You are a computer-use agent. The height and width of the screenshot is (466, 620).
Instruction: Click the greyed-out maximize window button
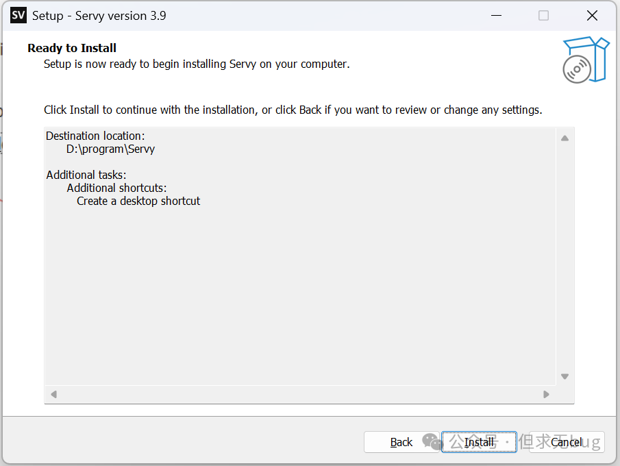(543, 15)
